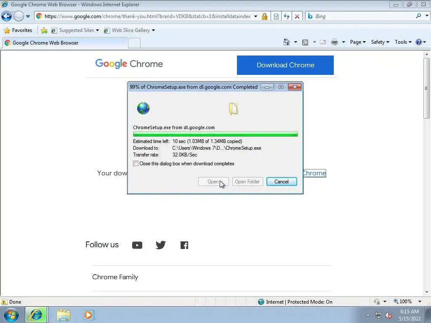Open Windows Explorer from taskbar
Screen dimensions: 431x323
[64, 315]
